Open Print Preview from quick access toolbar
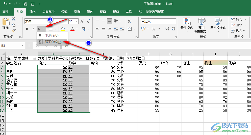This screenshot has height=135, width=251. coord(25,4)
